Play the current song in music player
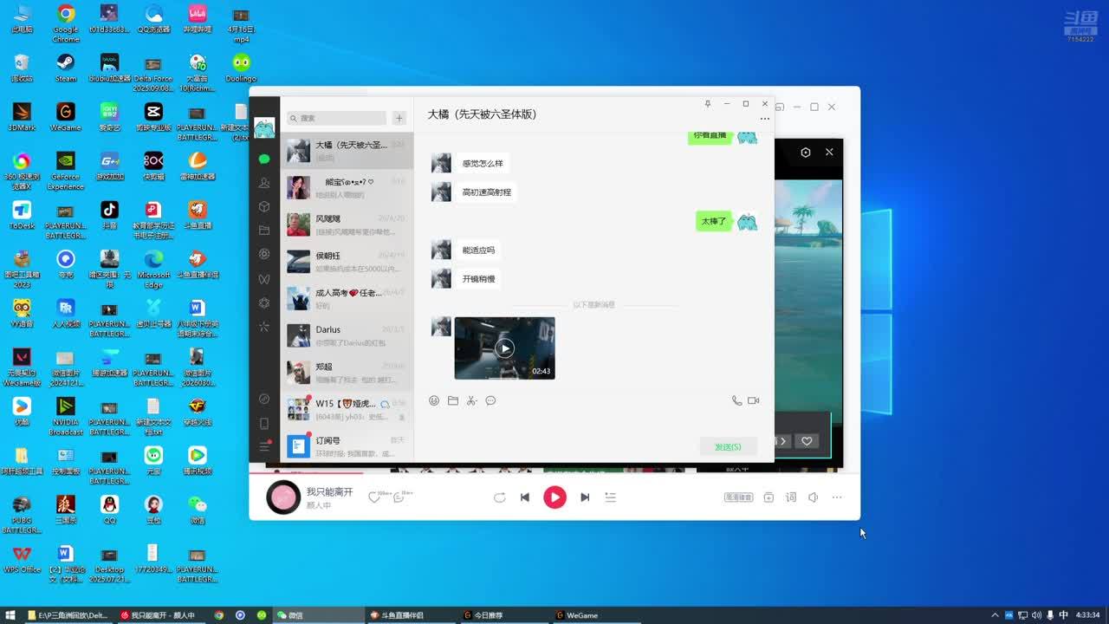 pyautogui.click(x=554, y=497)
